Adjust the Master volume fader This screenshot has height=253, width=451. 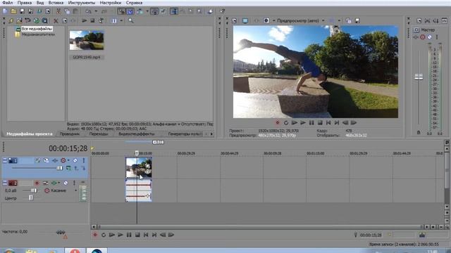pyautogui.click(x=419, y=77)
